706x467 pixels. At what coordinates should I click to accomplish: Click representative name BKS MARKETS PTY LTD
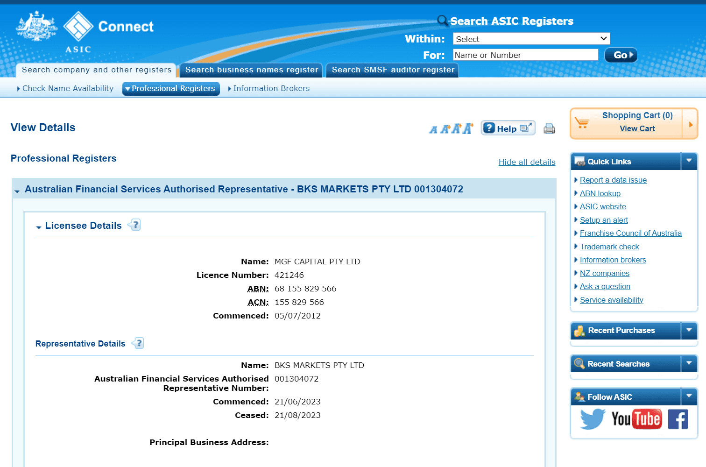[319, 365]
